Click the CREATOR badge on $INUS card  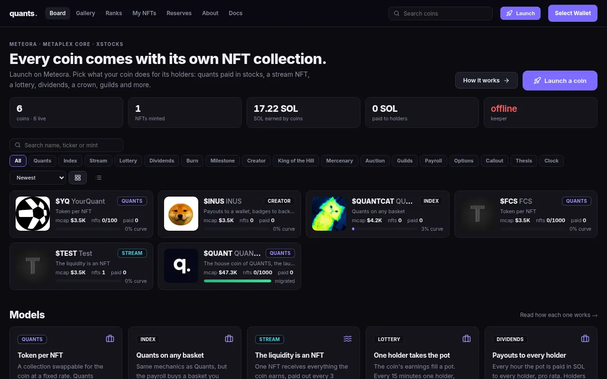(x=279, y=201)
